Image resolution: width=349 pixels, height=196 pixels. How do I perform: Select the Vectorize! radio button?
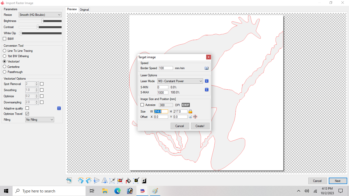[x=4, y=62]
